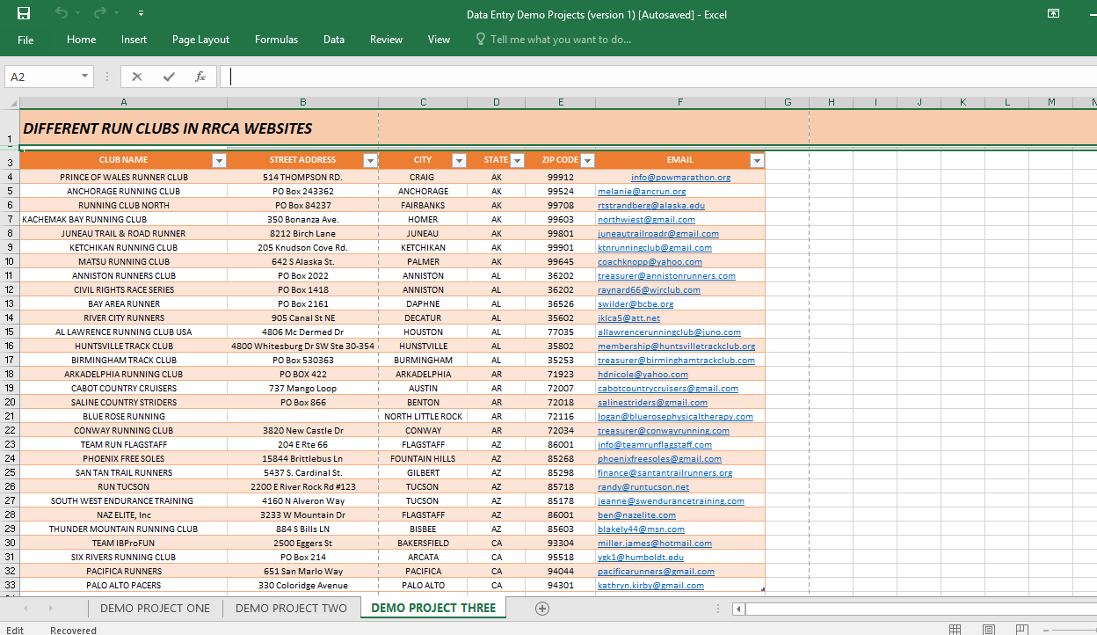The width and height of the screenshot is (1097, 635).
Task: Open the ZIP CODE filter dropdown
Action: [x=587, y=160]
